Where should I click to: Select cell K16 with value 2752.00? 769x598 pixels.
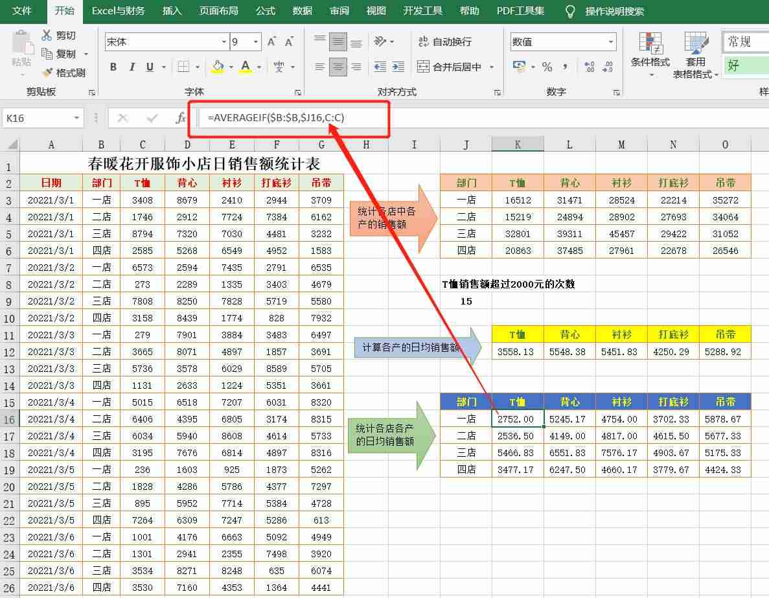518,419
